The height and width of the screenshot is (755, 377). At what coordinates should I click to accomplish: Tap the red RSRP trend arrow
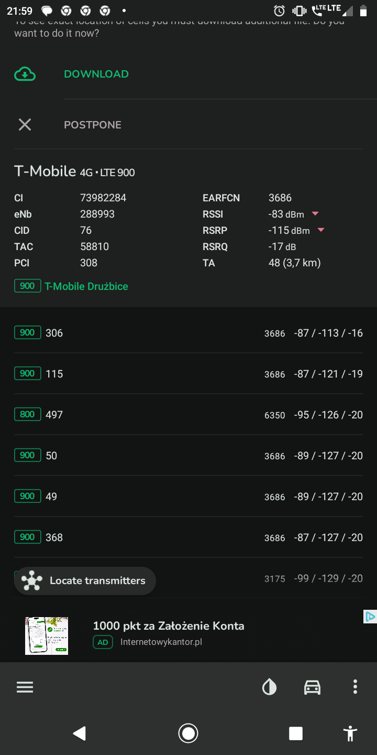coord(321,230)
